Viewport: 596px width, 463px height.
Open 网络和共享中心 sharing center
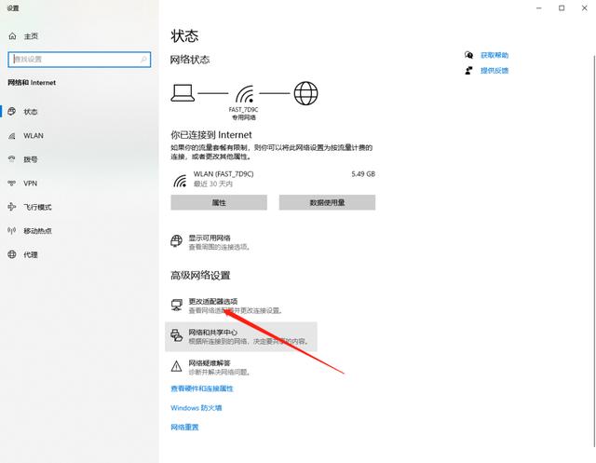click(212, 333)
